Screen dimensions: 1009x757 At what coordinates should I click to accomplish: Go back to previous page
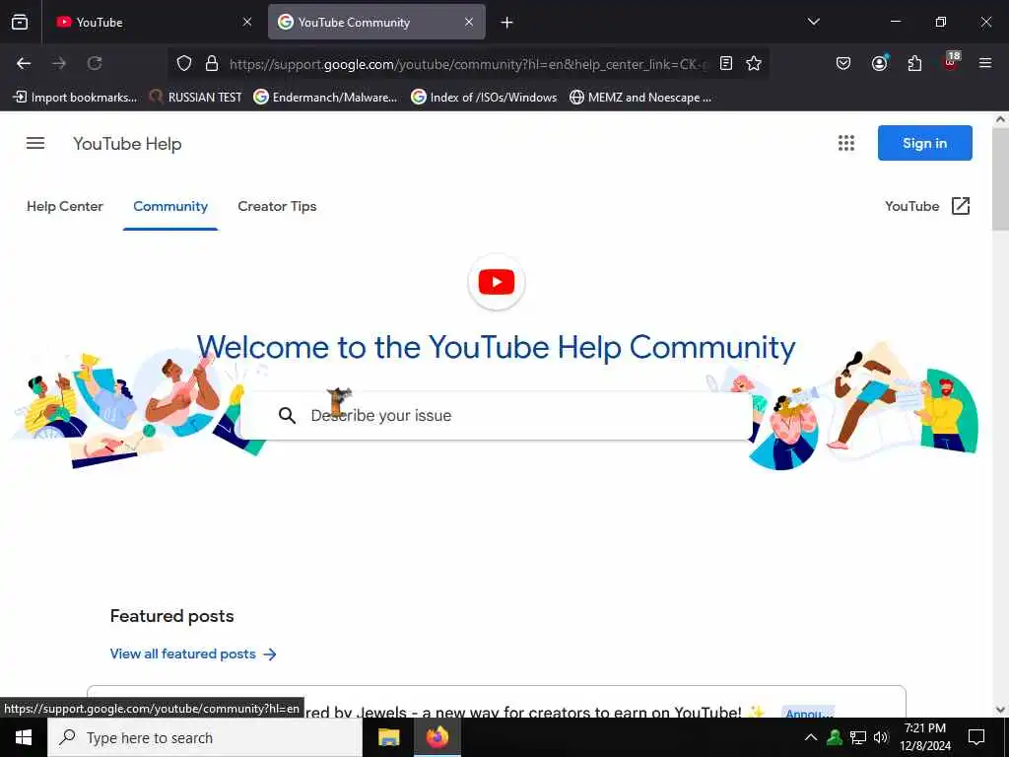click(24, 63)
